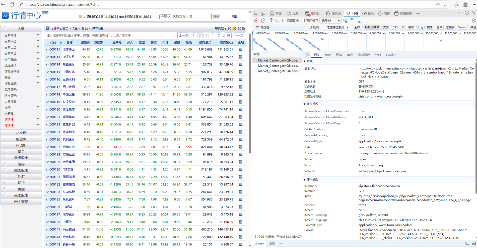Open the 无限制 throttling dropdown
This screenshot has height=248, width=477.
click(x=331, y=20)
